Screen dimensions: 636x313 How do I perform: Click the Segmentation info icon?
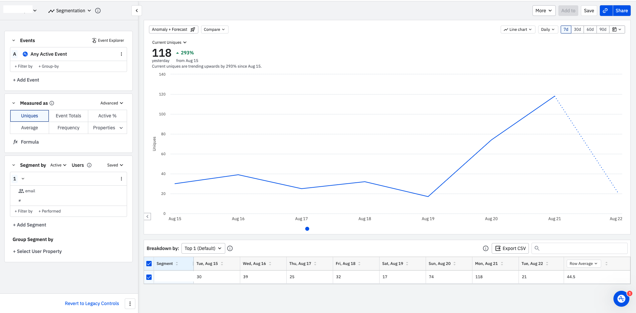pyautogui.click(x=98, y=11)
